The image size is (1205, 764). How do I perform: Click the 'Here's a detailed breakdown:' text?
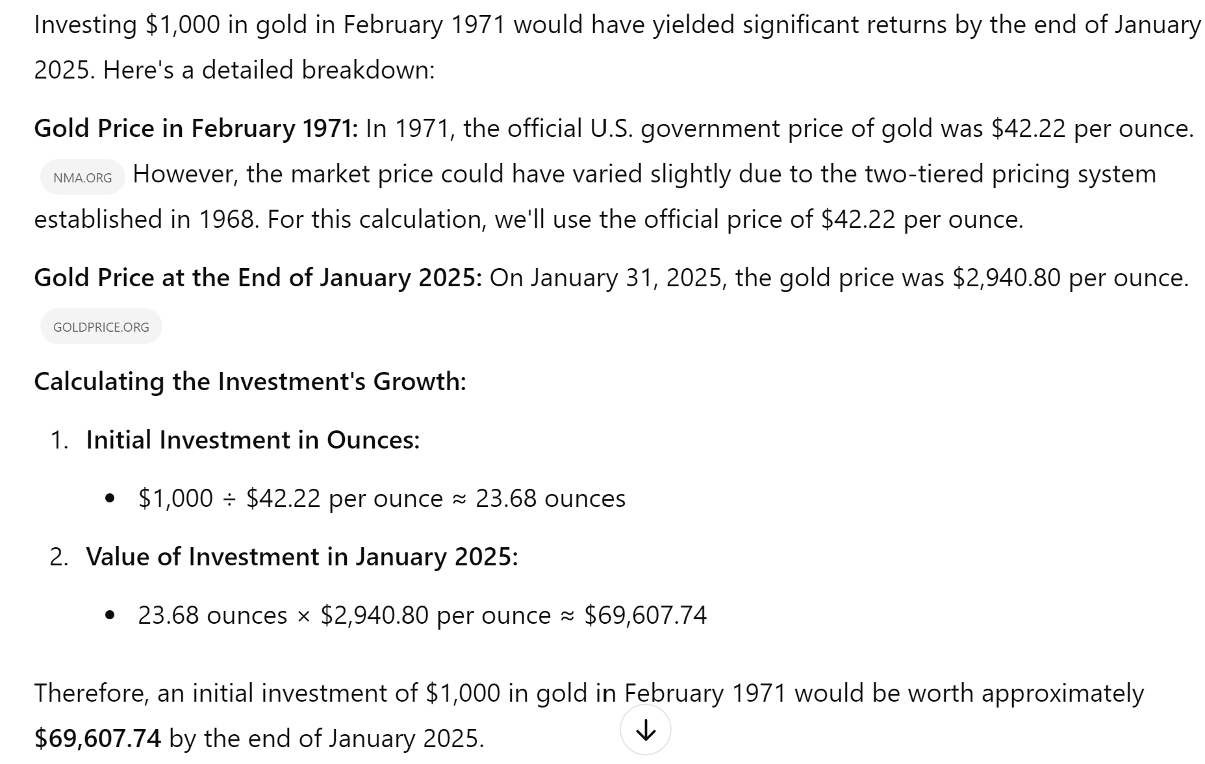pyautogui.click(x=269, y=70)
